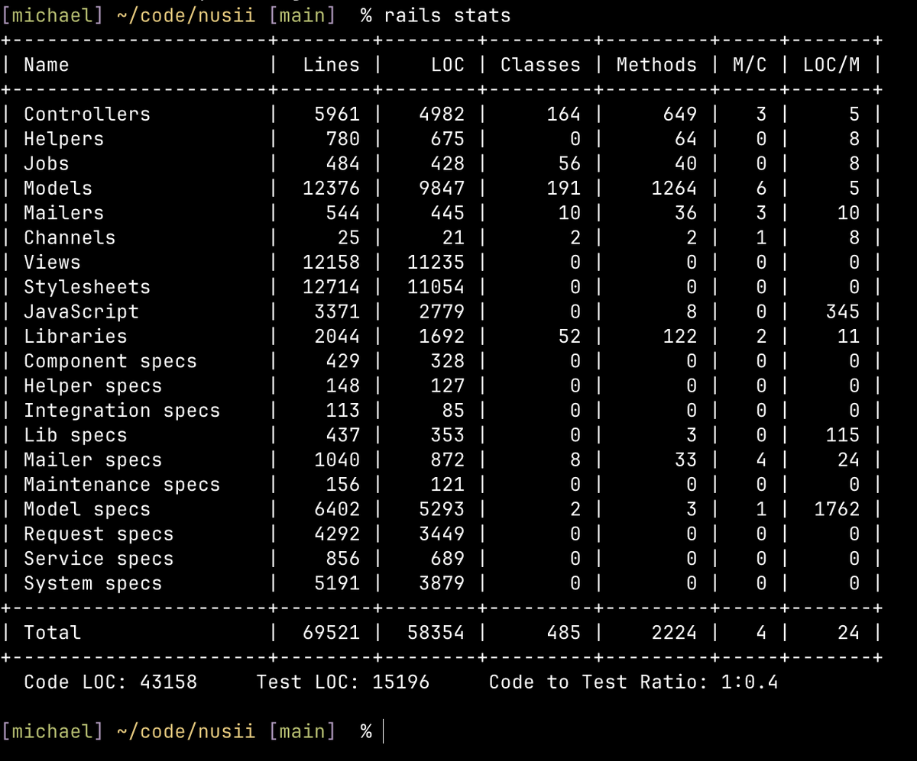Click JavaScript LOC/M value 345
Viewport: 917px width, 761px height.
842,311
